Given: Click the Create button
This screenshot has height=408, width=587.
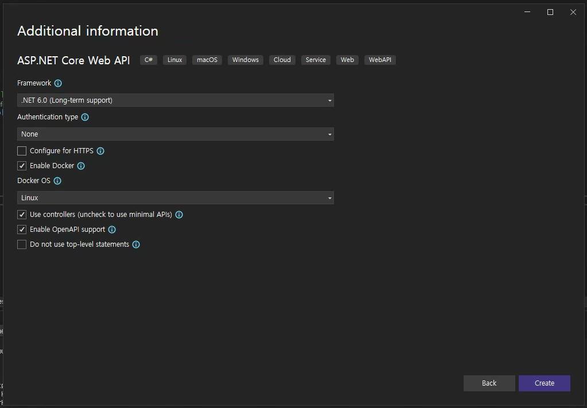Looking at the screenshot, I should tap(545, 383).
